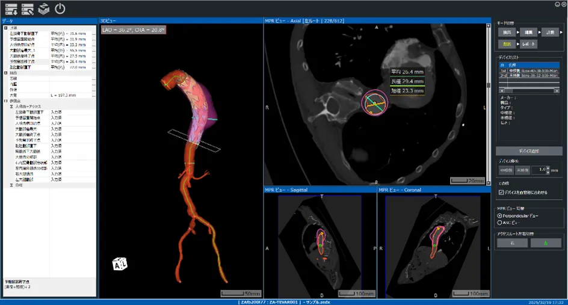Collapse the first section in the データ panel
The image size is (568, 305).
click(x=5, y=28)
